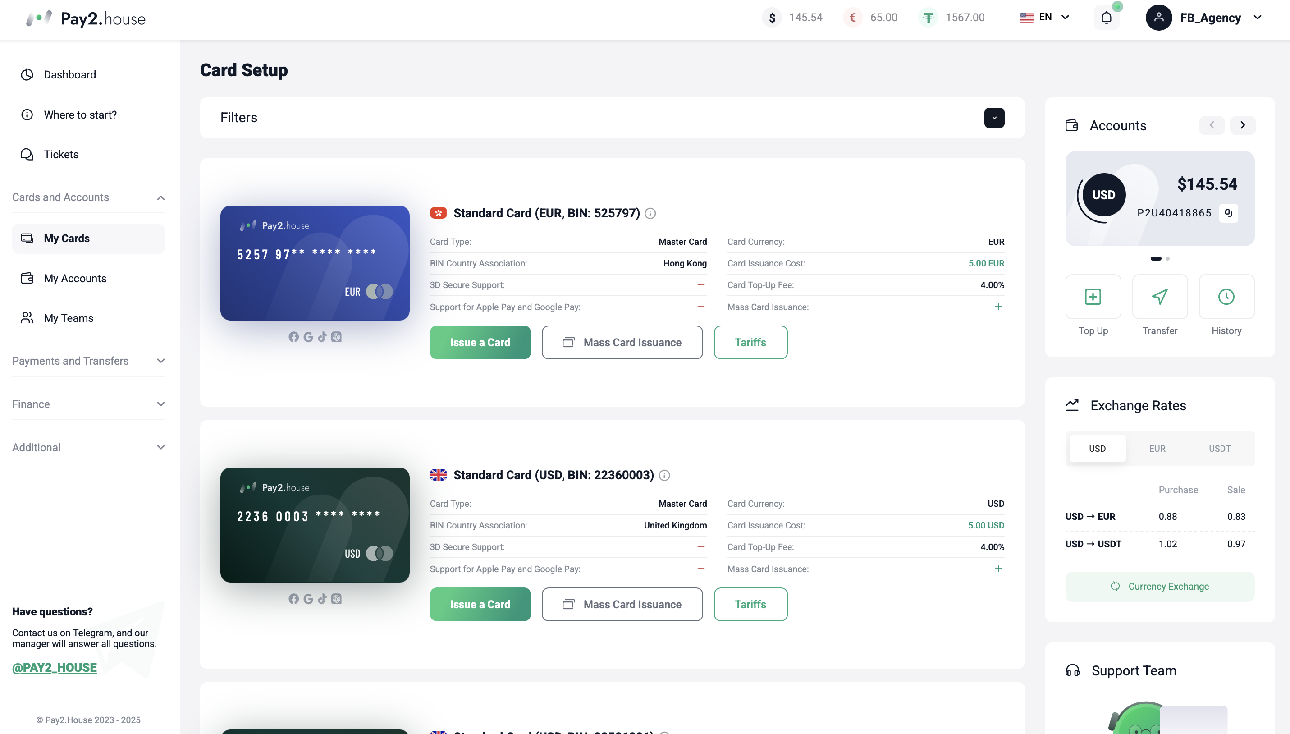This screenshot has height=734, width=1290.
Task: Click the USDT Tether balance icon
Action: click(x=928, y=18)
